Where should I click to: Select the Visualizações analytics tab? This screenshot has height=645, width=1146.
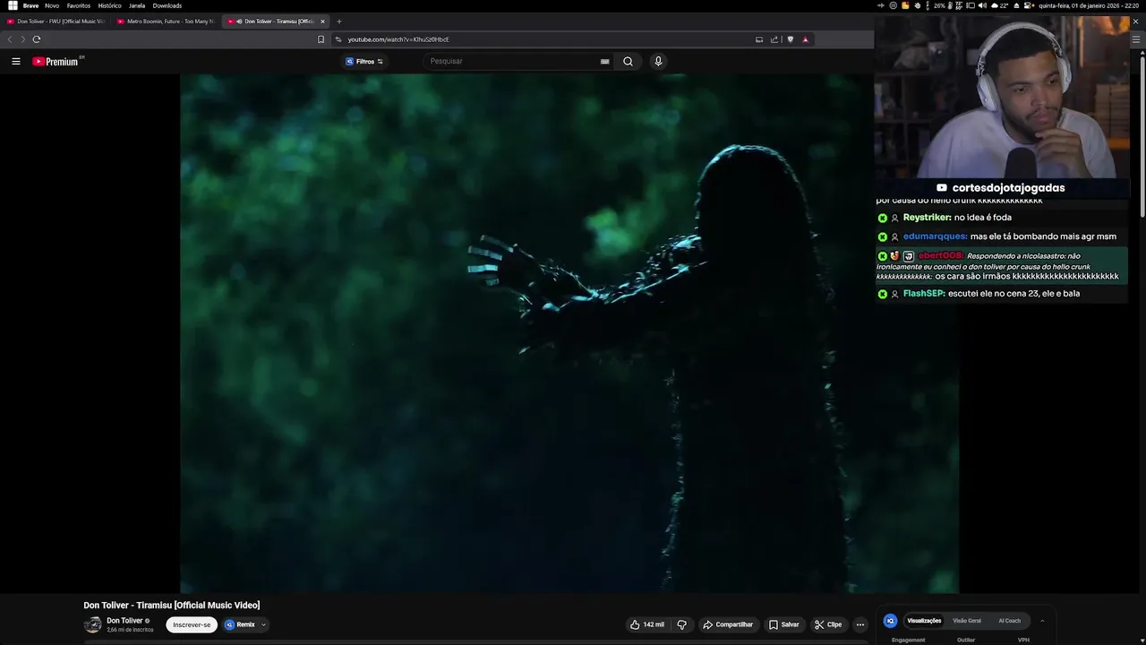click(924, 621)
